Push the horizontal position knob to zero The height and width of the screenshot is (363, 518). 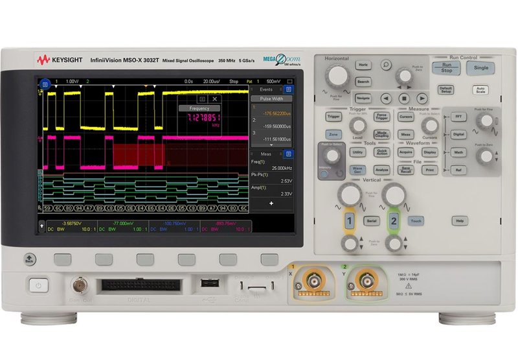point(405,76)
